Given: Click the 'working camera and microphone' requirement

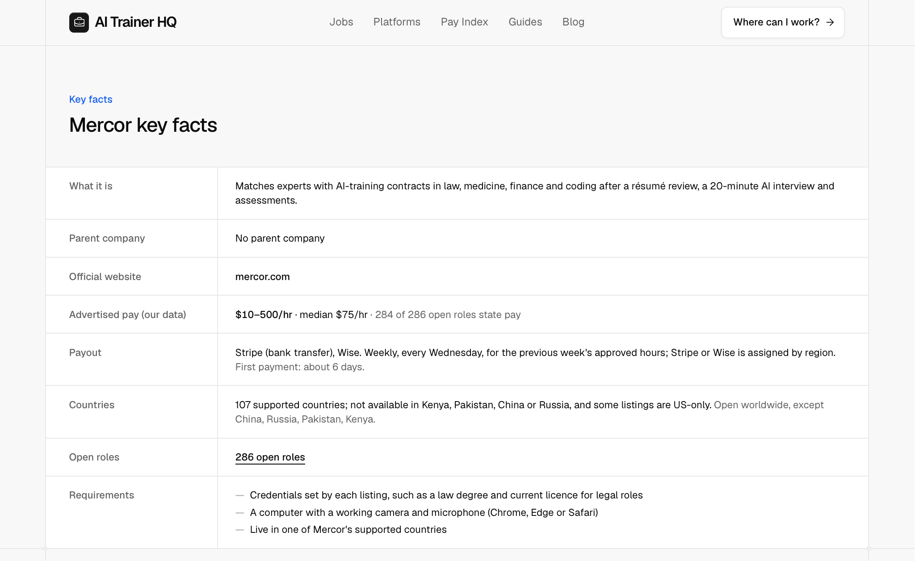Looking at the screenshot, I should pyautogui.click(x=424, y=512).
